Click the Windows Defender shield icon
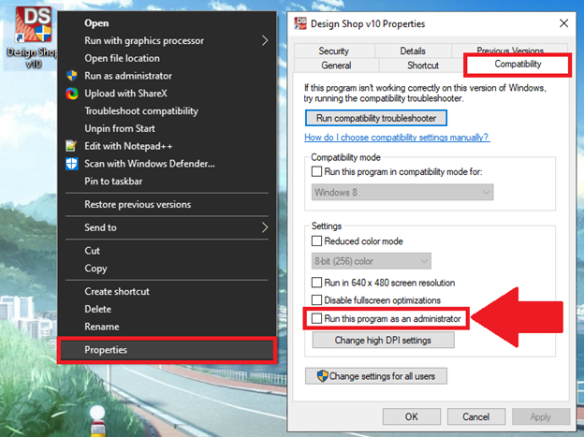 tap(71, 164)
